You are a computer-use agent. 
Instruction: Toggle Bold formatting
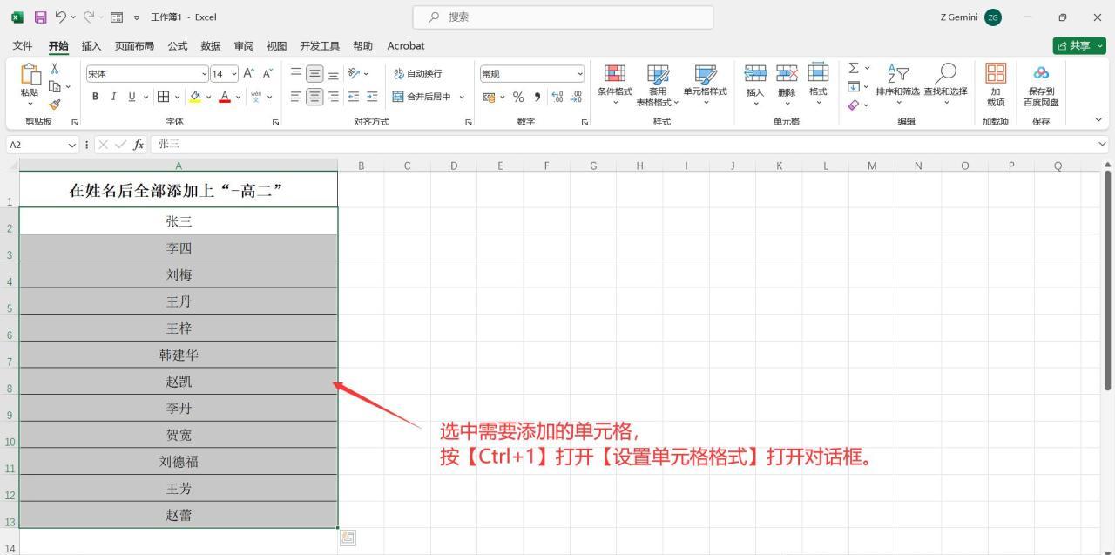(x=95, y=97)
